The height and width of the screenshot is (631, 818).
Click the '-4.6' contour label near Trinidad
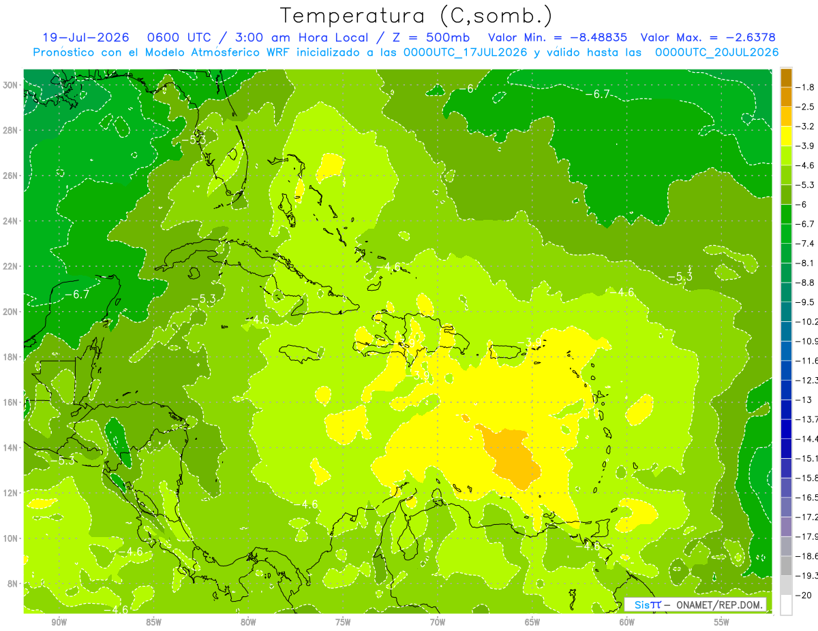click(588, 545)
